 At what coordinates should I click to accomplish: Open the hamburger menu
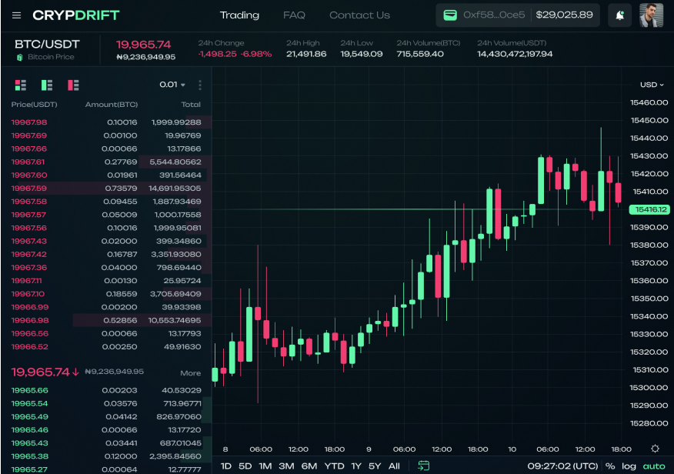coord(17,15)
